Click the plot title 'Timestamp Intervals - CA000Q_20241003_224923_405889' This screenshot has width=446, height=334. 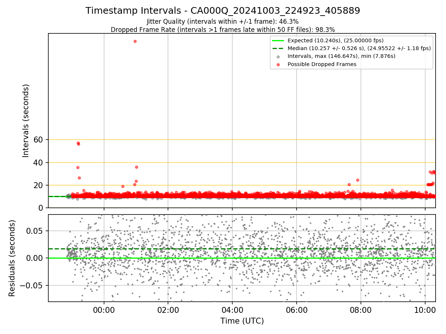tap(223, 11)
